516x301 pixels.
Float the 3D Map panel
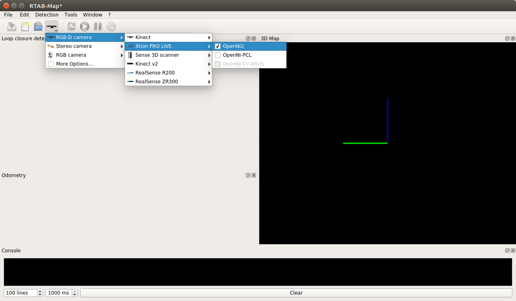(x=507, y=39)
